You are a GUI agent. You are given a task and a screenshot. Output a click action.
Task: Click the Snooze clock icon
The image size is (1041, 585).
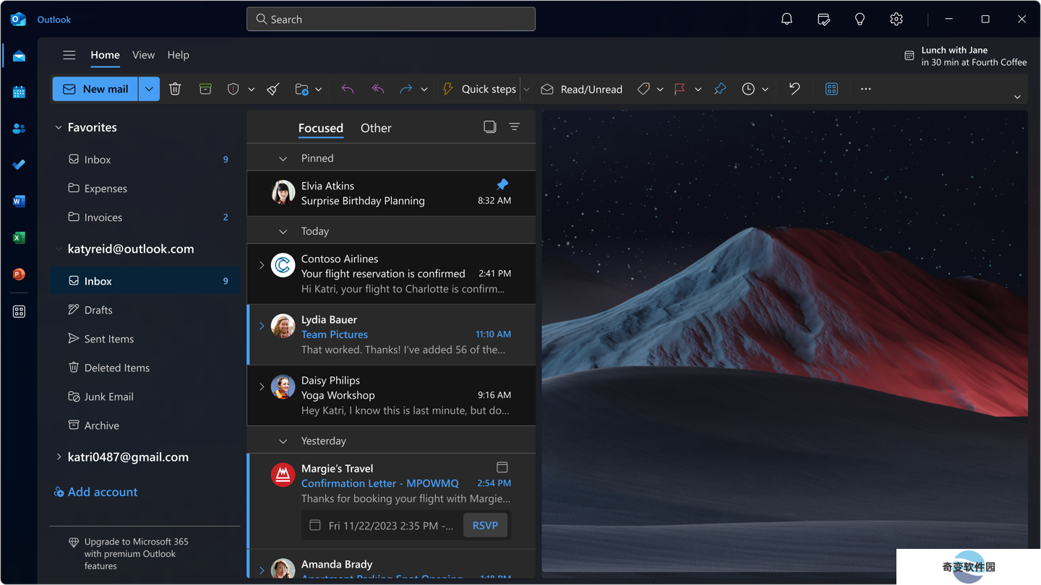[748, 89]
